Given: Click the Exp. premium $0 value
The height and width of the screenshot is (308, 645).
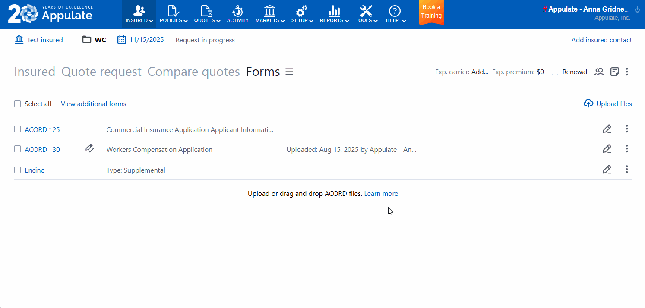Looking at the screenshot, I should (x=540, y=72).
